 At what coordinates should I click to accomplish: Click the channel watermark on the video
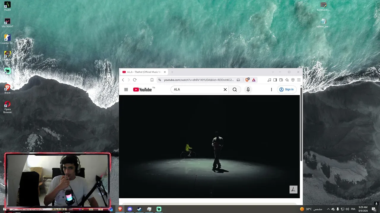(293, 190)
